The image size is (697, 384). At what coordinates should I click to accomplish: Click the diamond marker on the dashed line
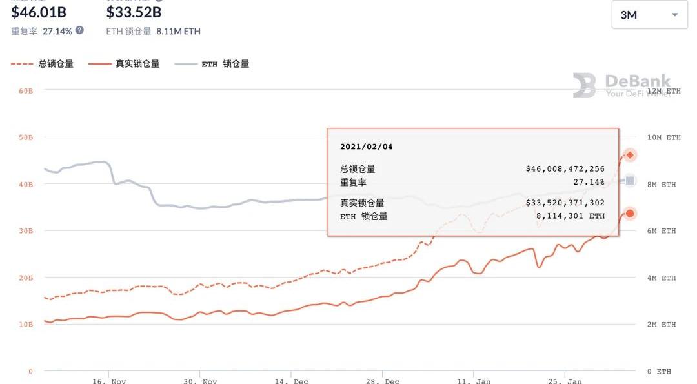pos(630,155)
